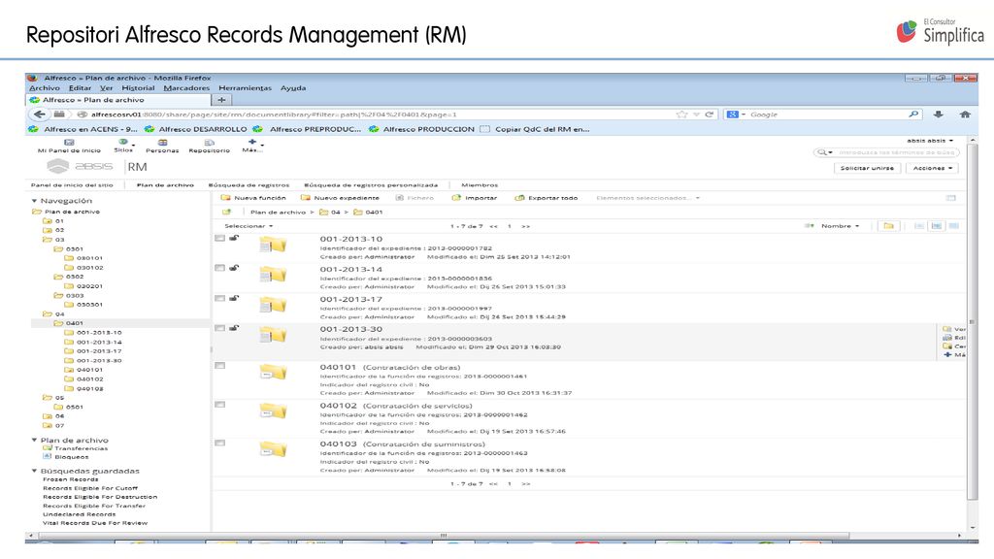The width and height of the screenshot is (994, 559).
Task: Open the Herramientas menu
Action: click(x=245, y=88)
